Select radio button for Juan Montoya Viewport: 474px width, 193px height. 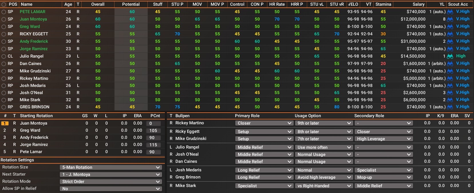click(x=4, y=19)
